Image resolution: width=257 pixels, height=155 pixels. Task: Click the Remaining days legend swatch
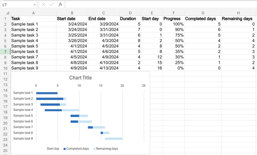(x=94, y=149)
